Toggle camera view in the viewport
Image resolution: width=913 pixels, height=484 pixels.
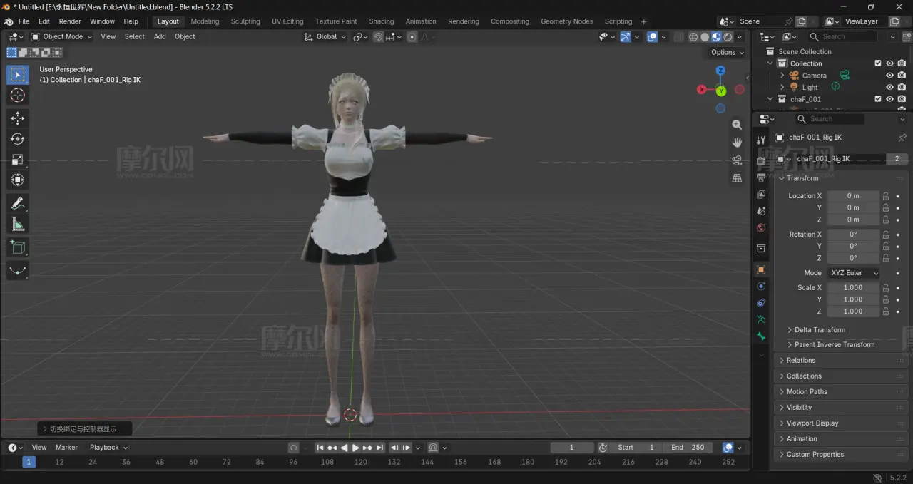pyautogui.click(x=737, y=160)
